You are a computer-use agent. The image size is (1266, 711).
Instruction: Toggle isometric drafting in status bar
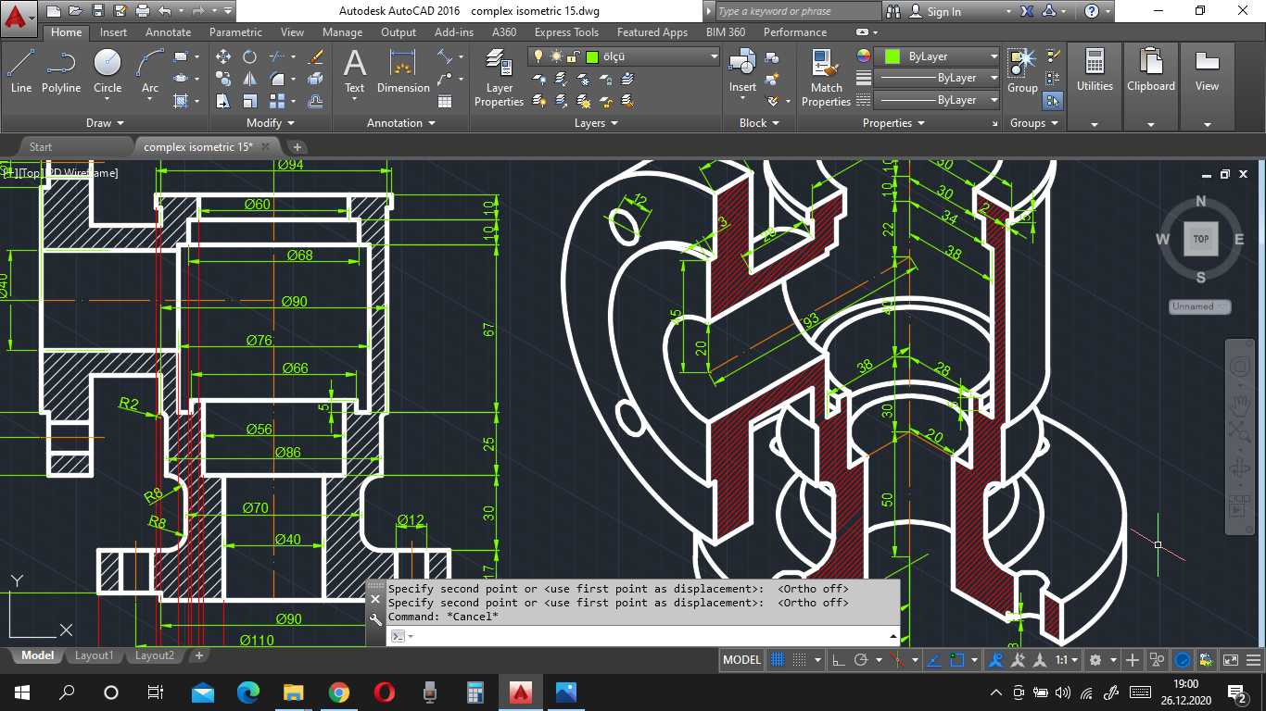tap(897, 660)
